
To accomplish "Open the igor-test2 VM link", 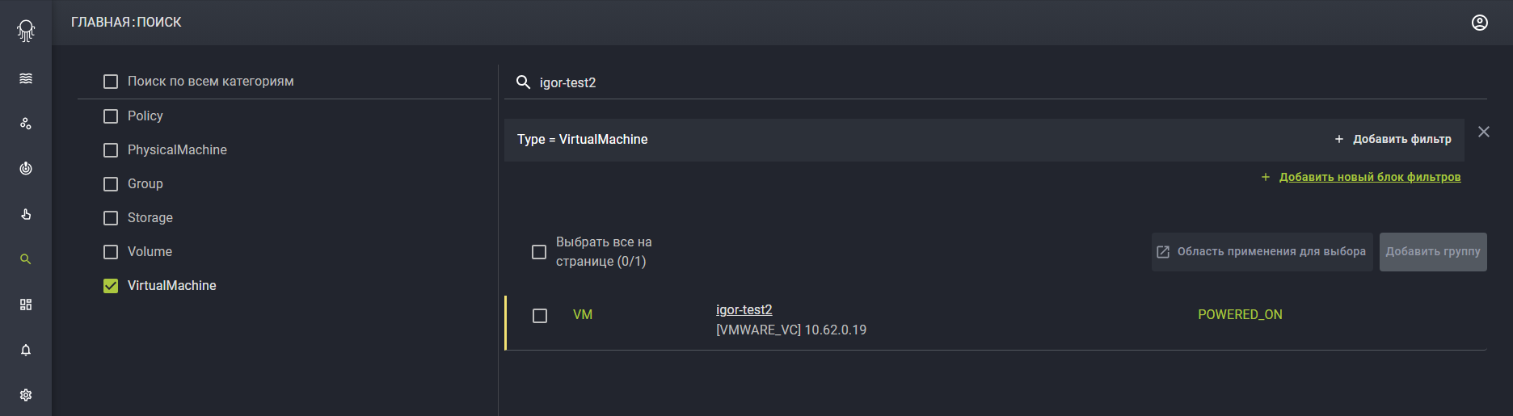I will coord(744,309).
